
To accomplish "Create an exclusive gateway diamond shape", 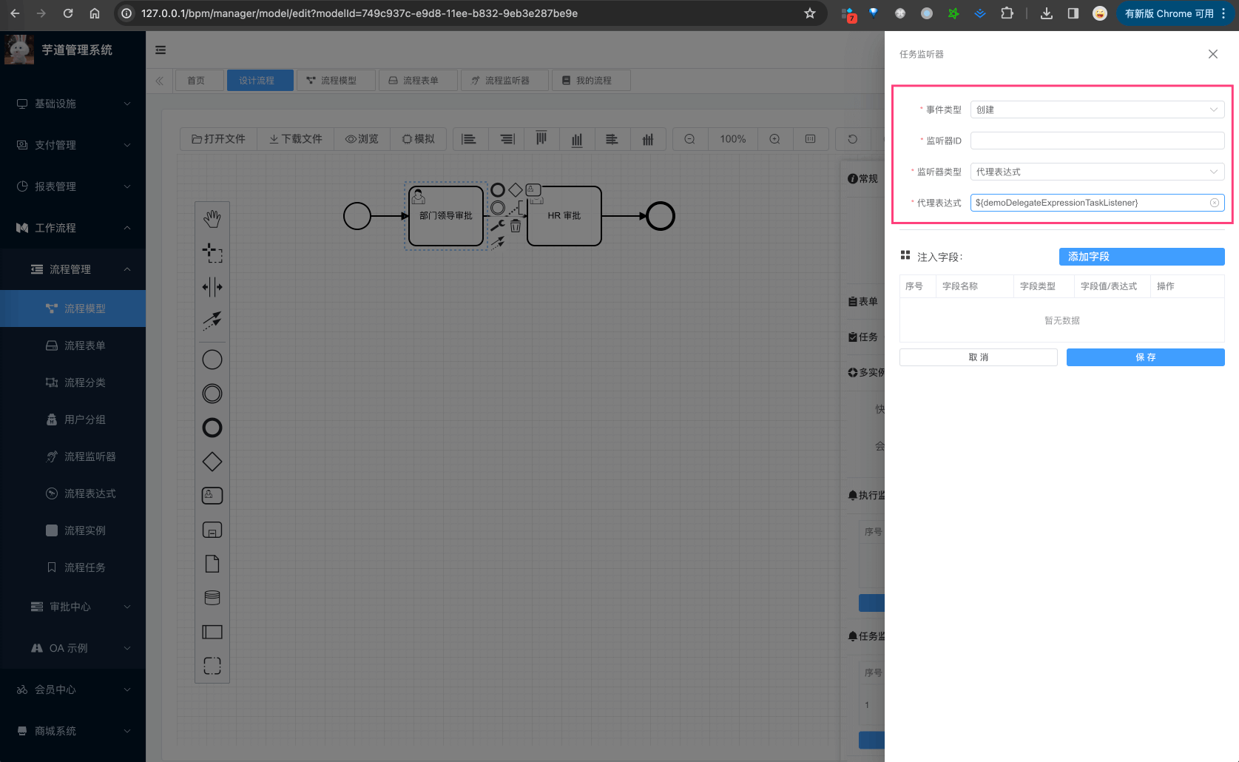I will 212,462.
